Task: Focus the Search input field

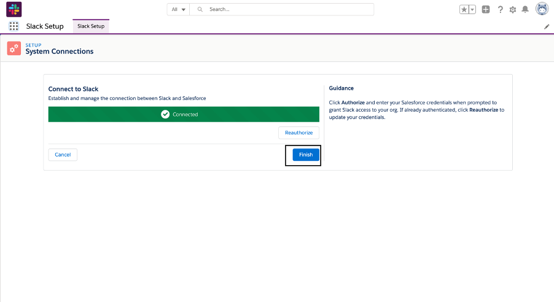Action: (282, 10)
